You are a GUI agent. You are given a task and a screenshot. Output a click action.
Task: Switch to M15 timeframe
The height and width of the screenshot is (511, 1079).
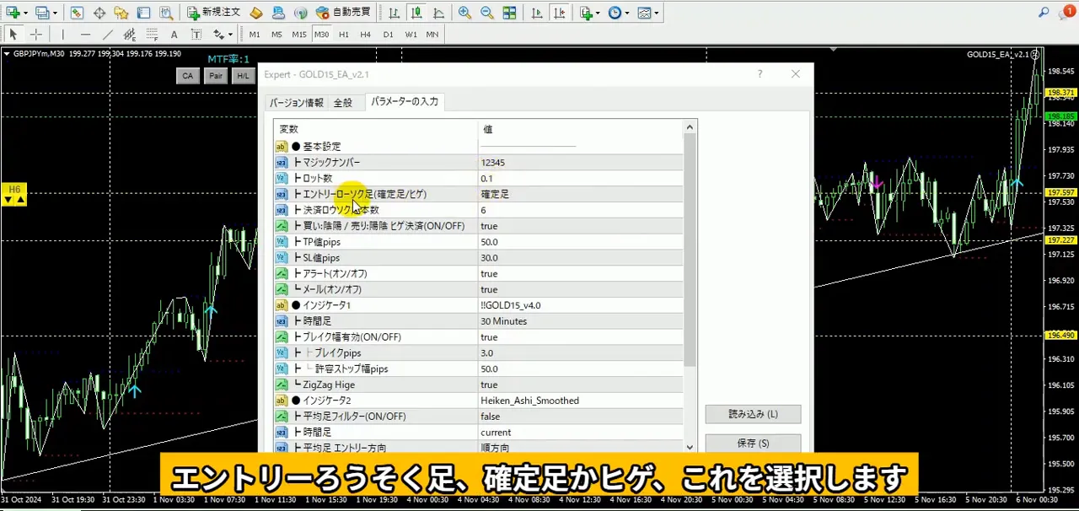299,35
